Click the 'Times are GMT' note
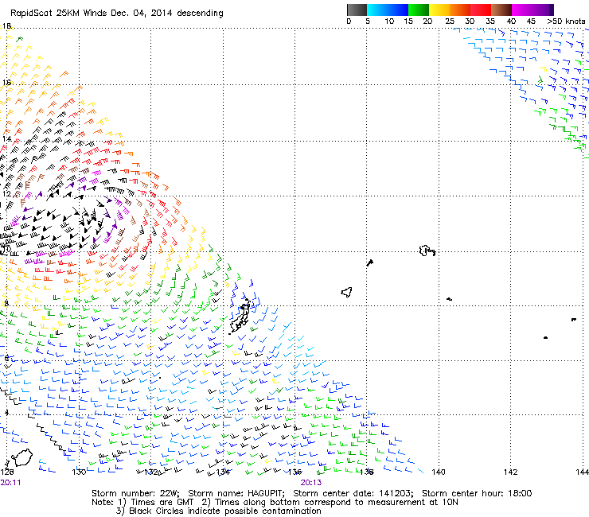The height and width of the screenshot is (517, 589). [162, 503]
